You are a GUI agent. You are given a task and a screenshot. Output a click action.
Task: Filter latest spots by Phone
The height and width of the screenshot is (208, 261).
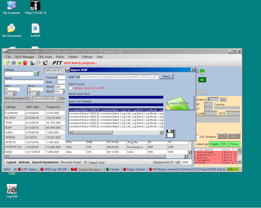[234, 144]
